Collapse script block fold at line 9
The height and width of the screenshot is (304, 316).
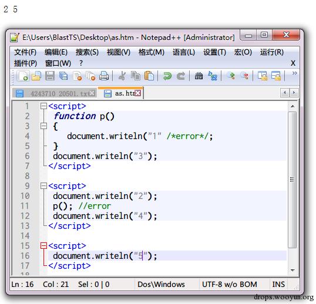click(43, 186)
